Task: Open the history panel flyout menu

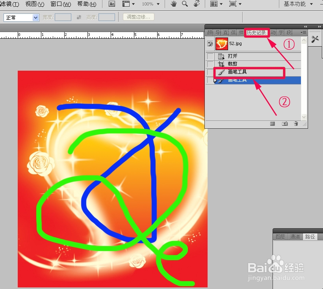Action: (x=303, y=33)
